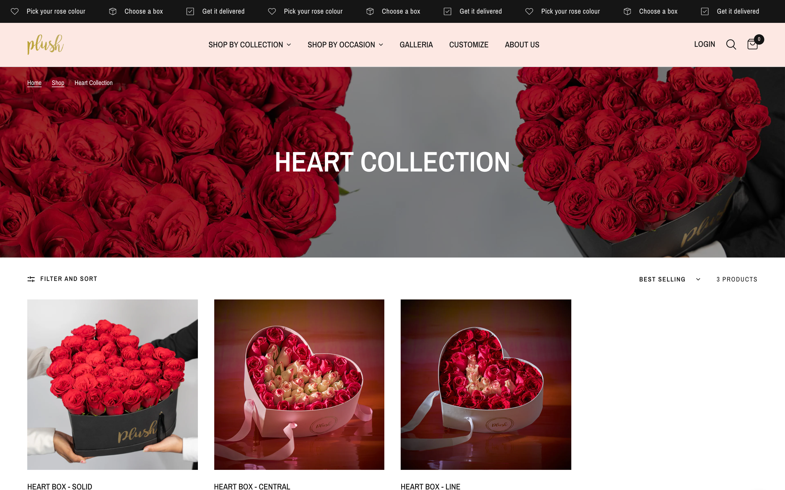Viewport: 785px width, 490px height.
Task: Open the About Us page
Action: pyautogui.click(x=522, y=45)
